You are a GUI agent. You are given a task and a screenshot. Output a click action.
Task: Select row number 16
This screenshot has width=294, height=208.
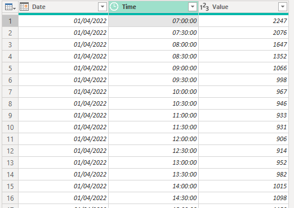pos(10,198)
